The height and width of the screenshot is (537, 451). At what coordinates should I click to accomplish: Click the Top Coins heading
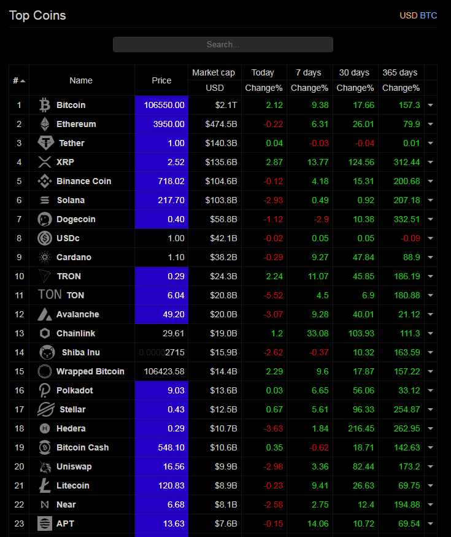pos(37,15)
